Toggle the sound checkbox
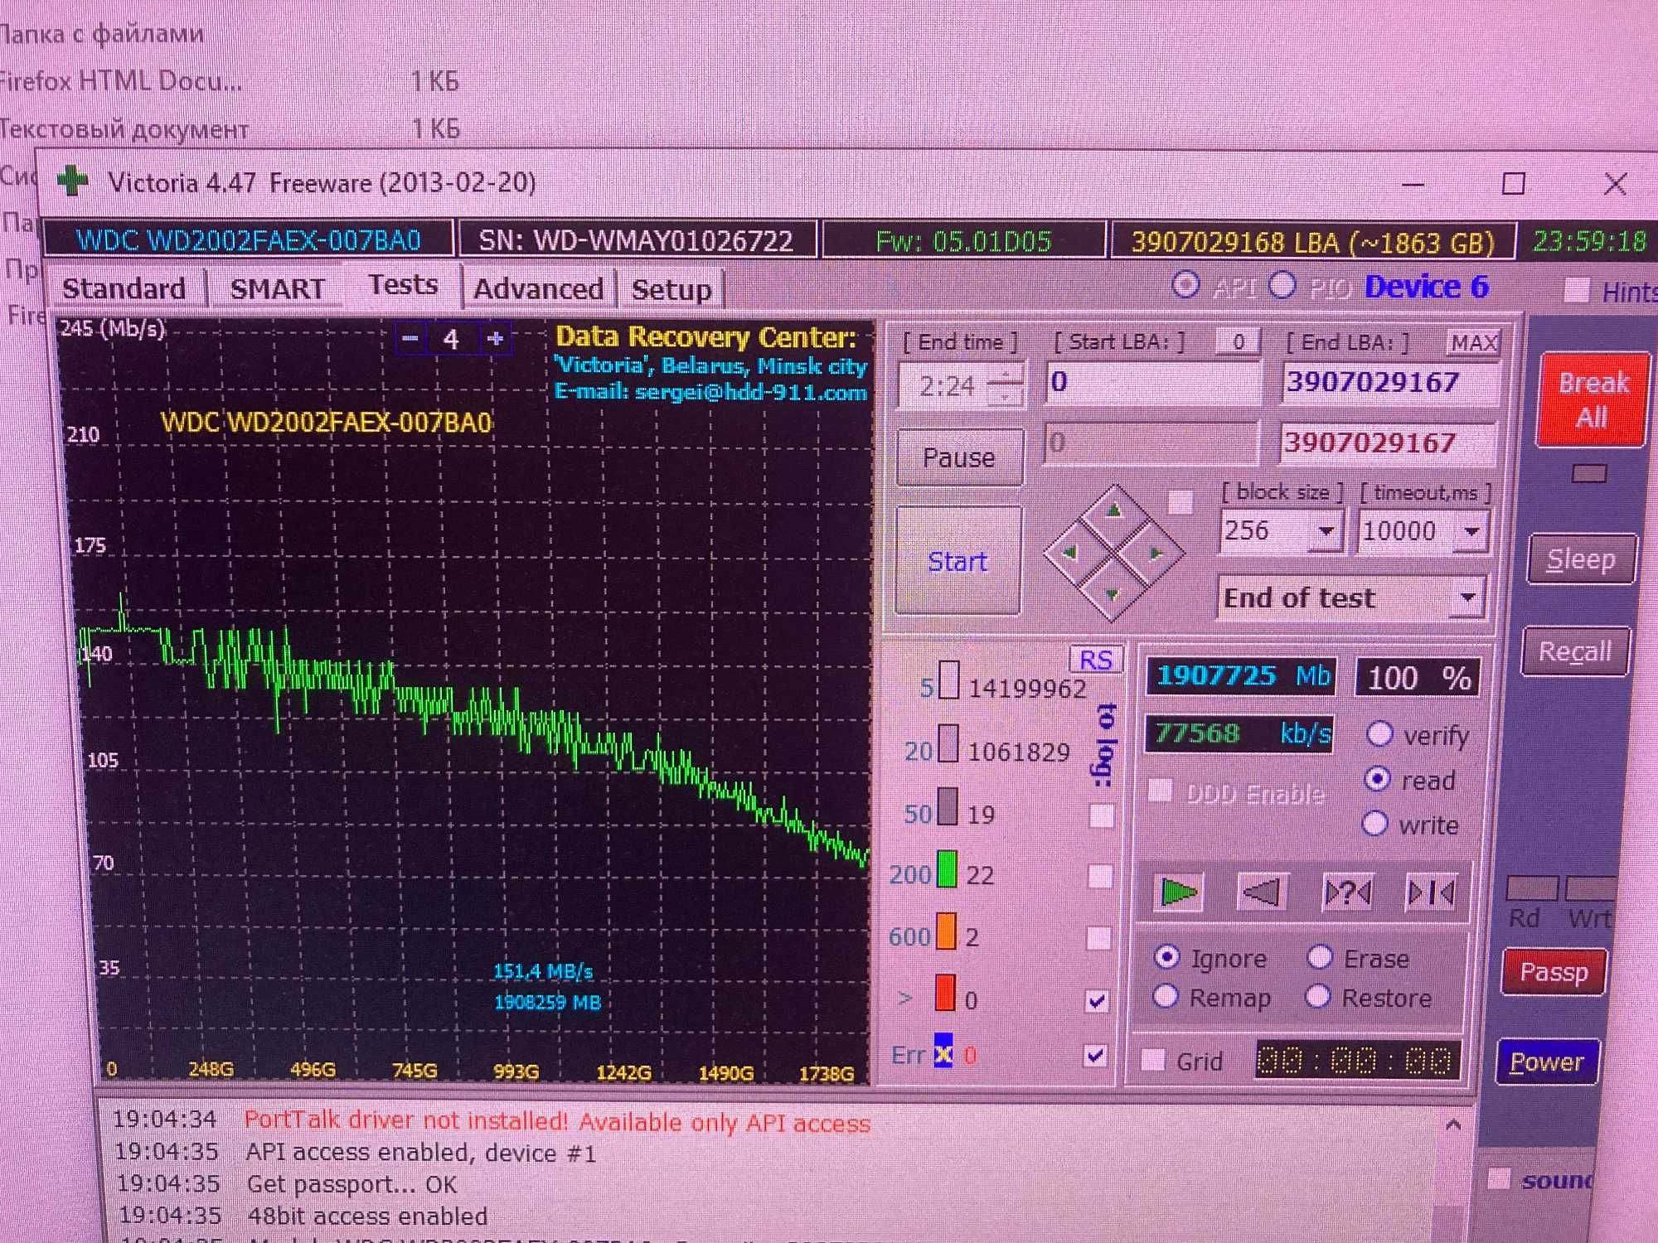 tap(1498, 1178)
